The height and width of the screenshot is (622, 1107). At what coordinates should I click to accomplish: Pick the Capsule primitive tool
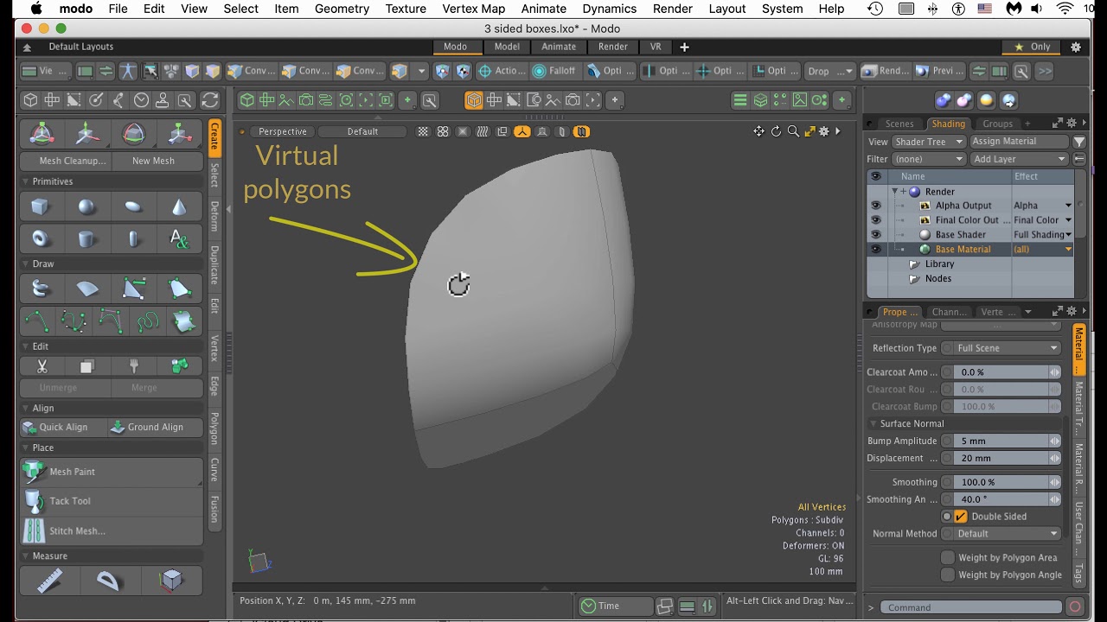(x=133, y=238)
